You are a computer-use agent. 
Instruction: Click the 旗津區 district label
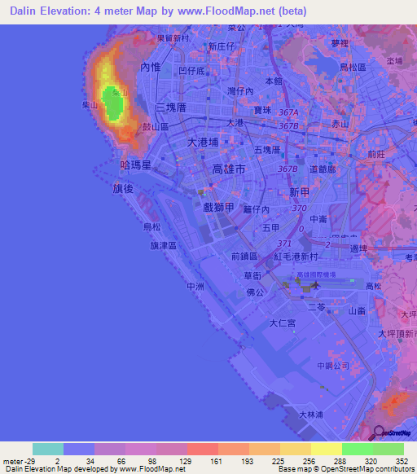click(164, 245)
